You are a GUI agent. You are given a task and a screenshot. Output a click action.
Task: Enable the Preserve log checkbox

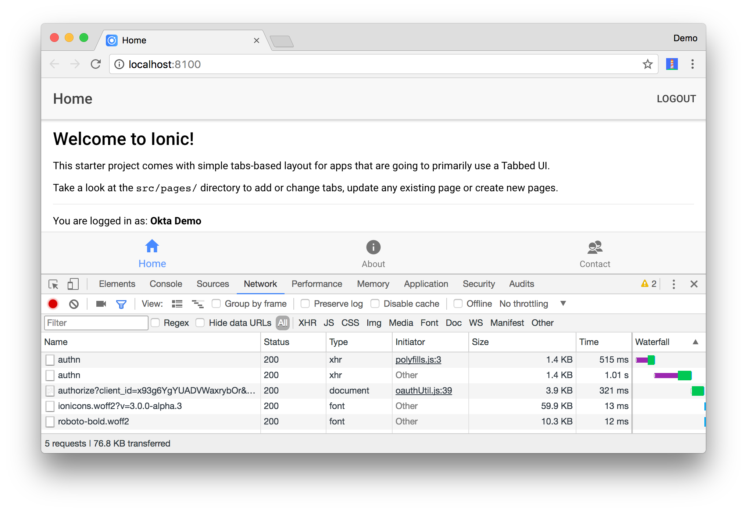pyautogui.click(x=305, y=304)
